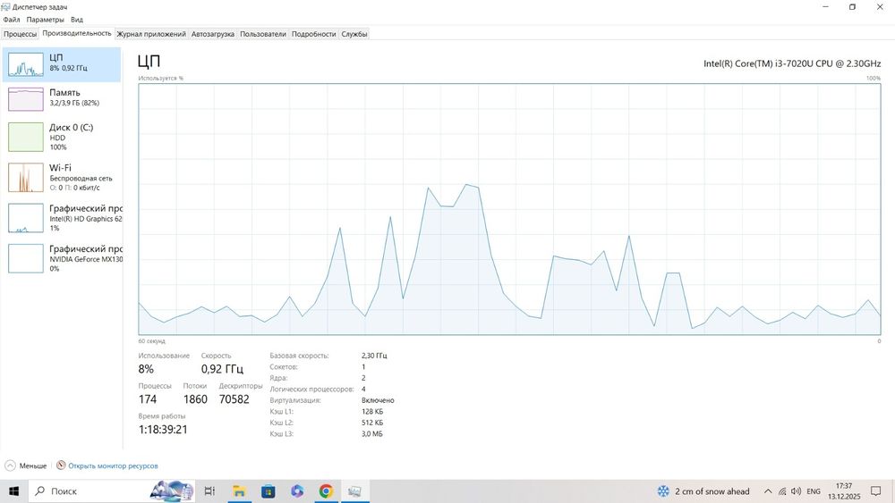This screenshot has width=895, height=503.
Task: Open File Explorer from taskbar
Action: [239, 491]
